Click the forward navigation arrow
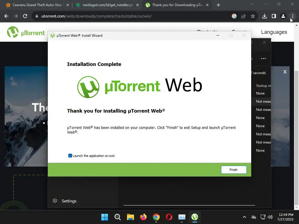The image size is (299, 224). click(16, 16)
